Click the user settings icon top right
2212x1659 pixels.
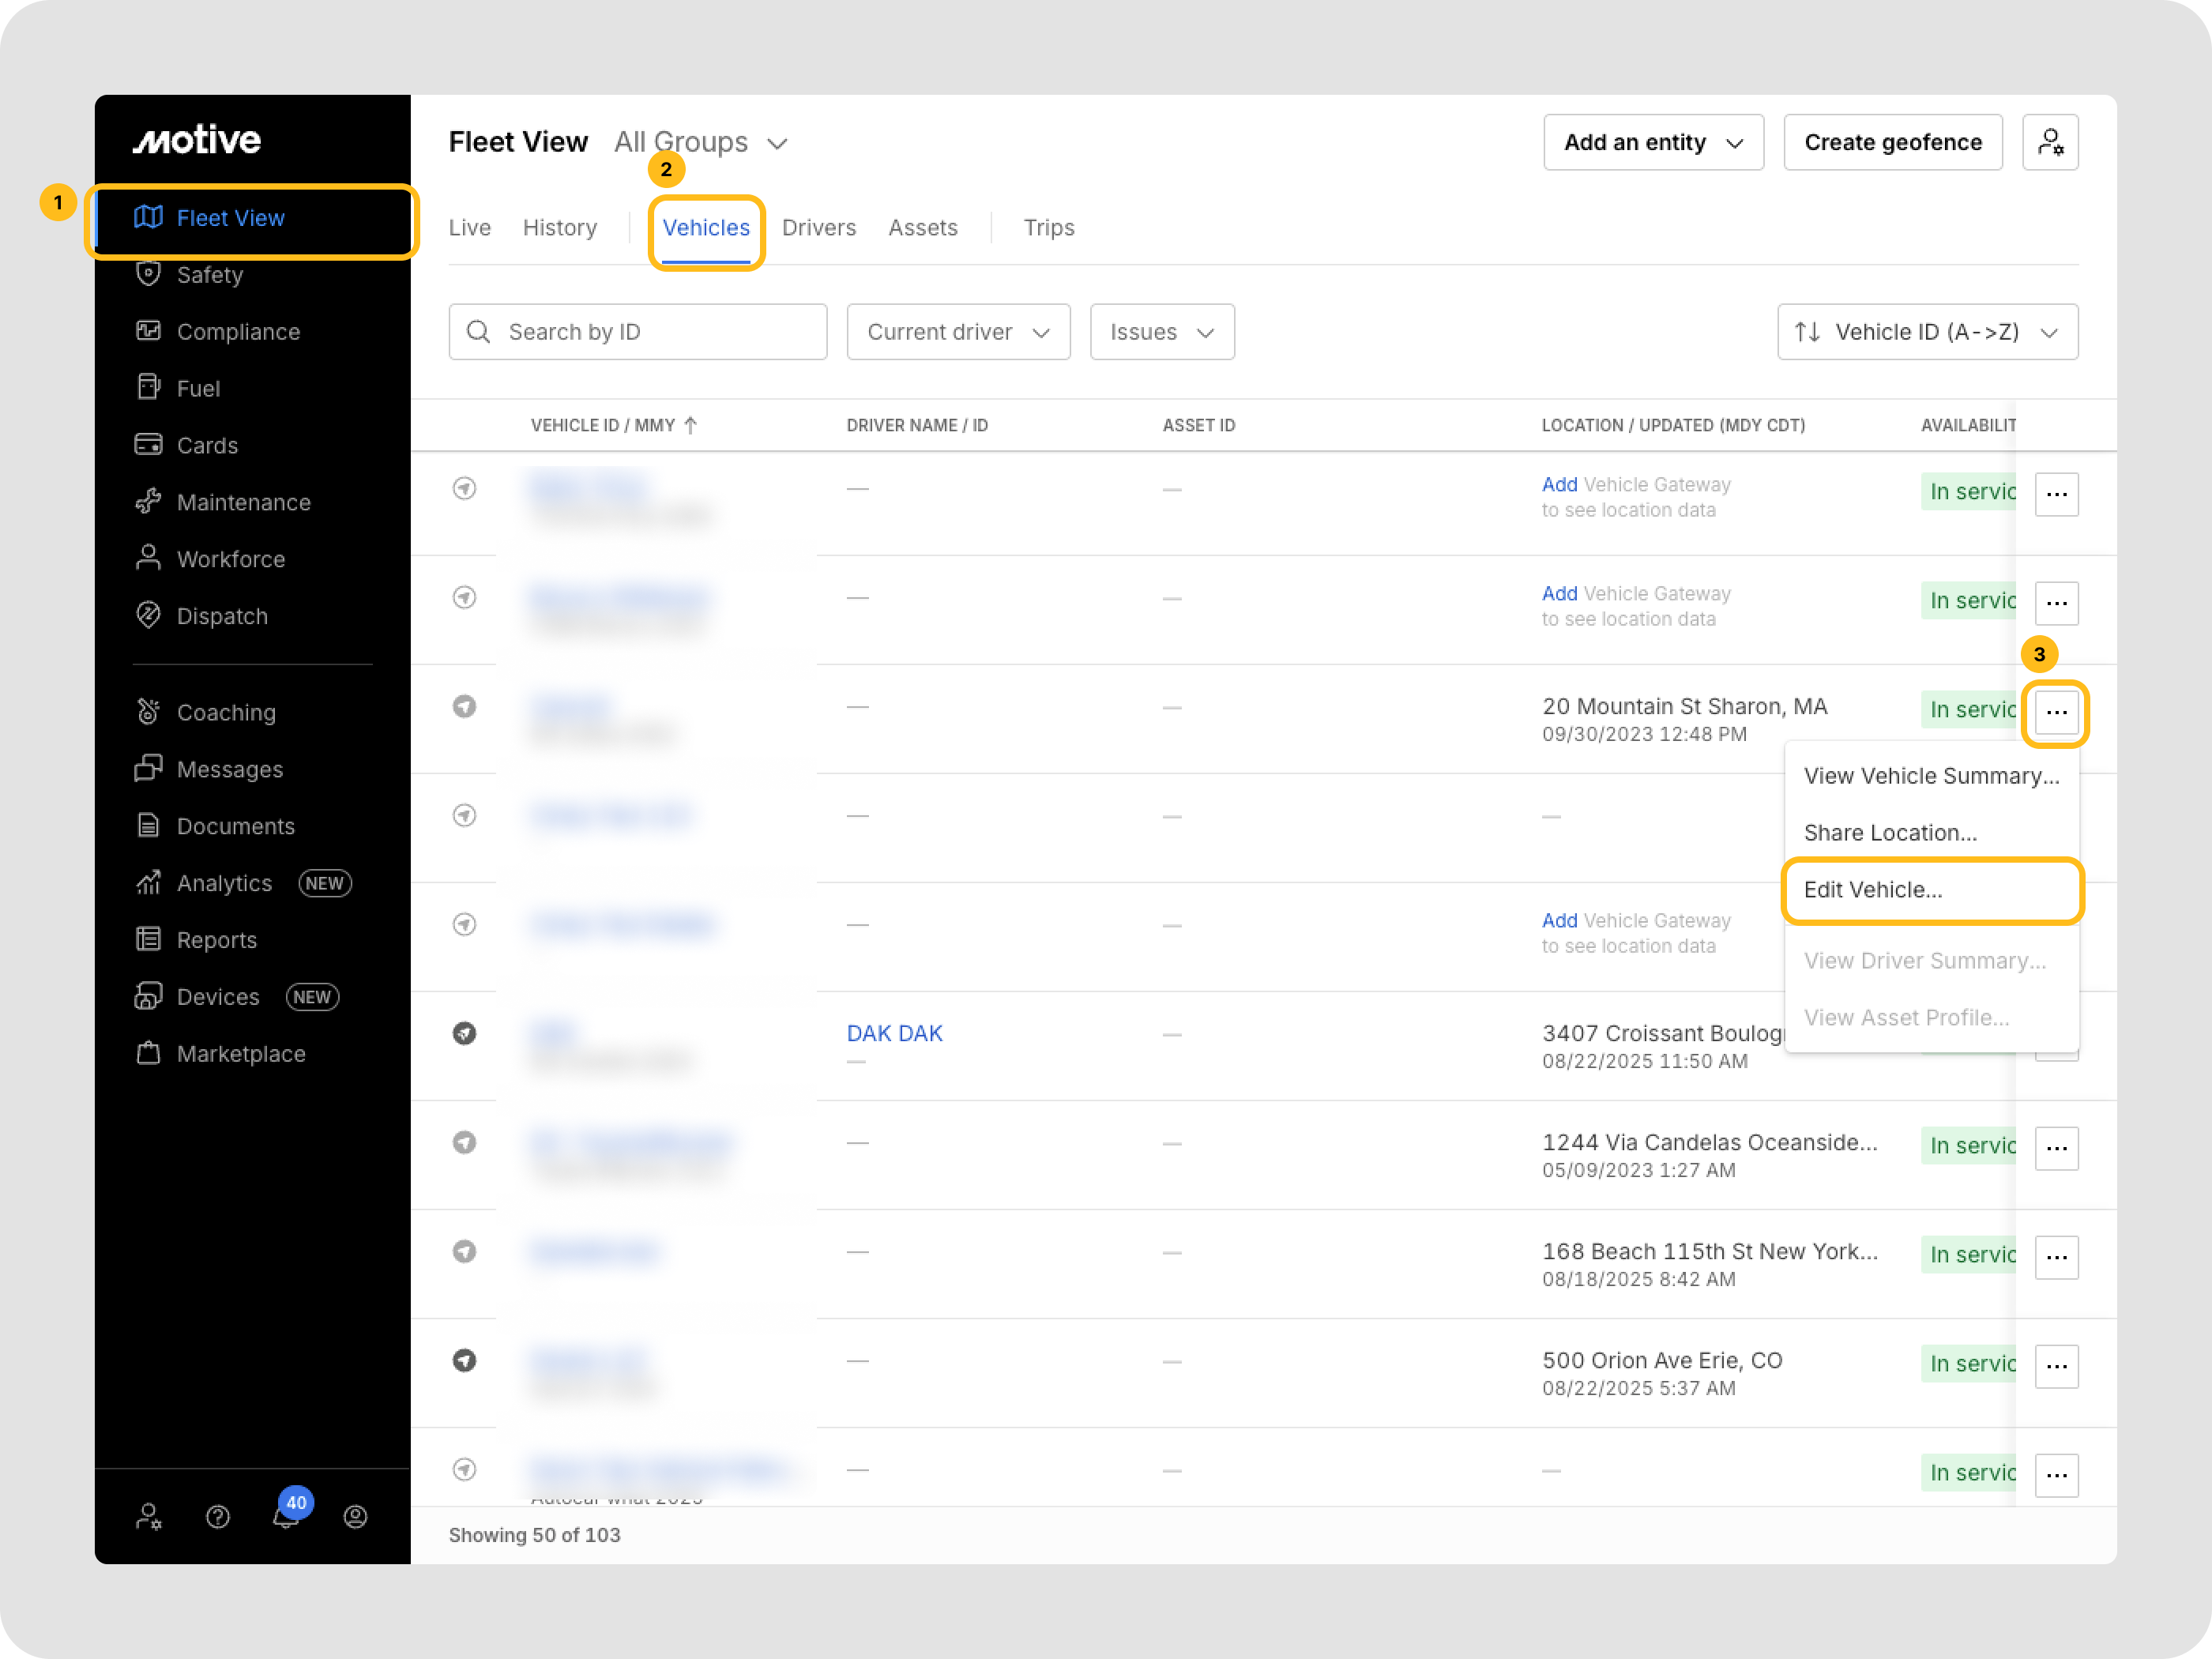(x=2049, y=142)
